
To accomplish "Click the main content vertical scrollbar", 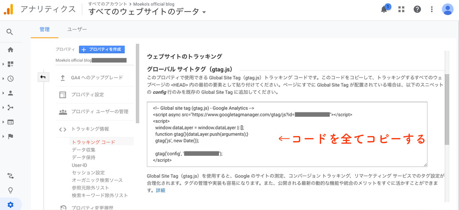I will tap(447, 110).
